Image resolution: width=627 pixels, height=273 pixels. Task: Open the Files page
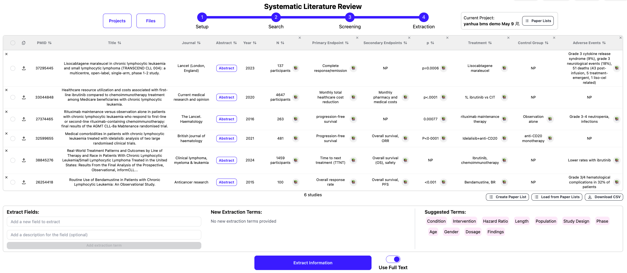(151, 21)
